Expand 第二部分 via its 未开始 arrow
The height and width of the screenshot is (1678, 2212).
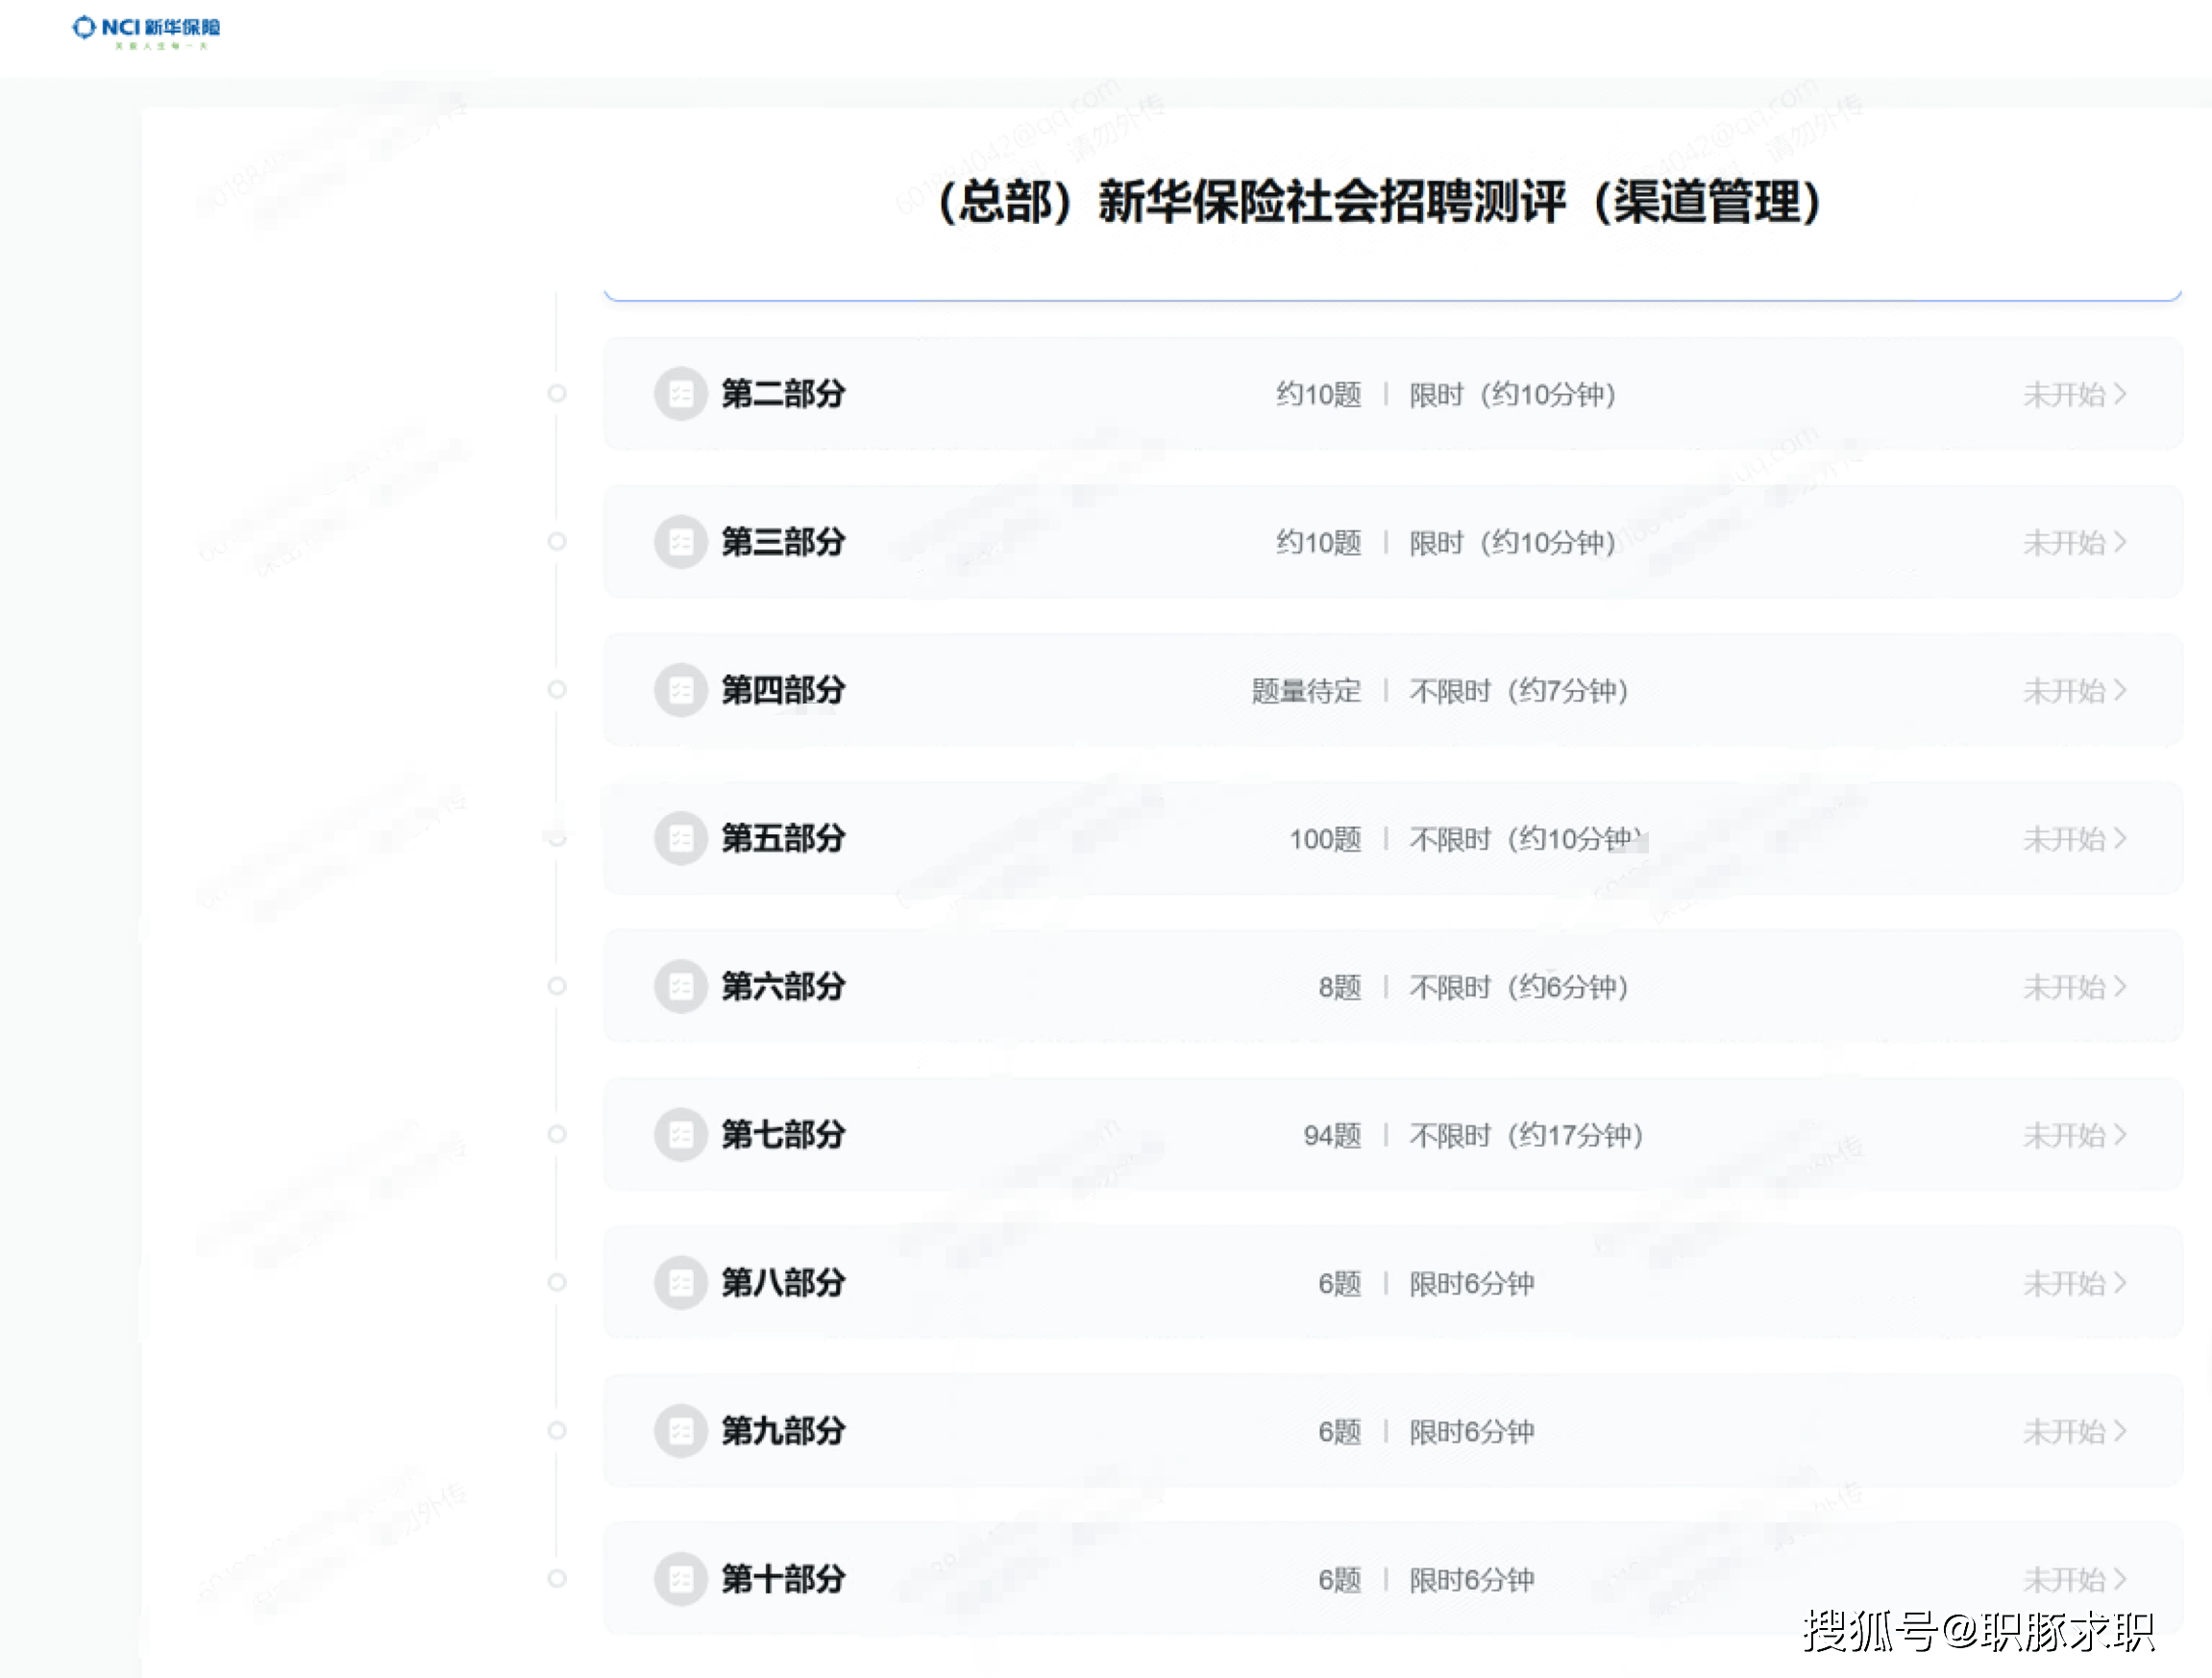pyautogui.click(x=2120, y=394)
